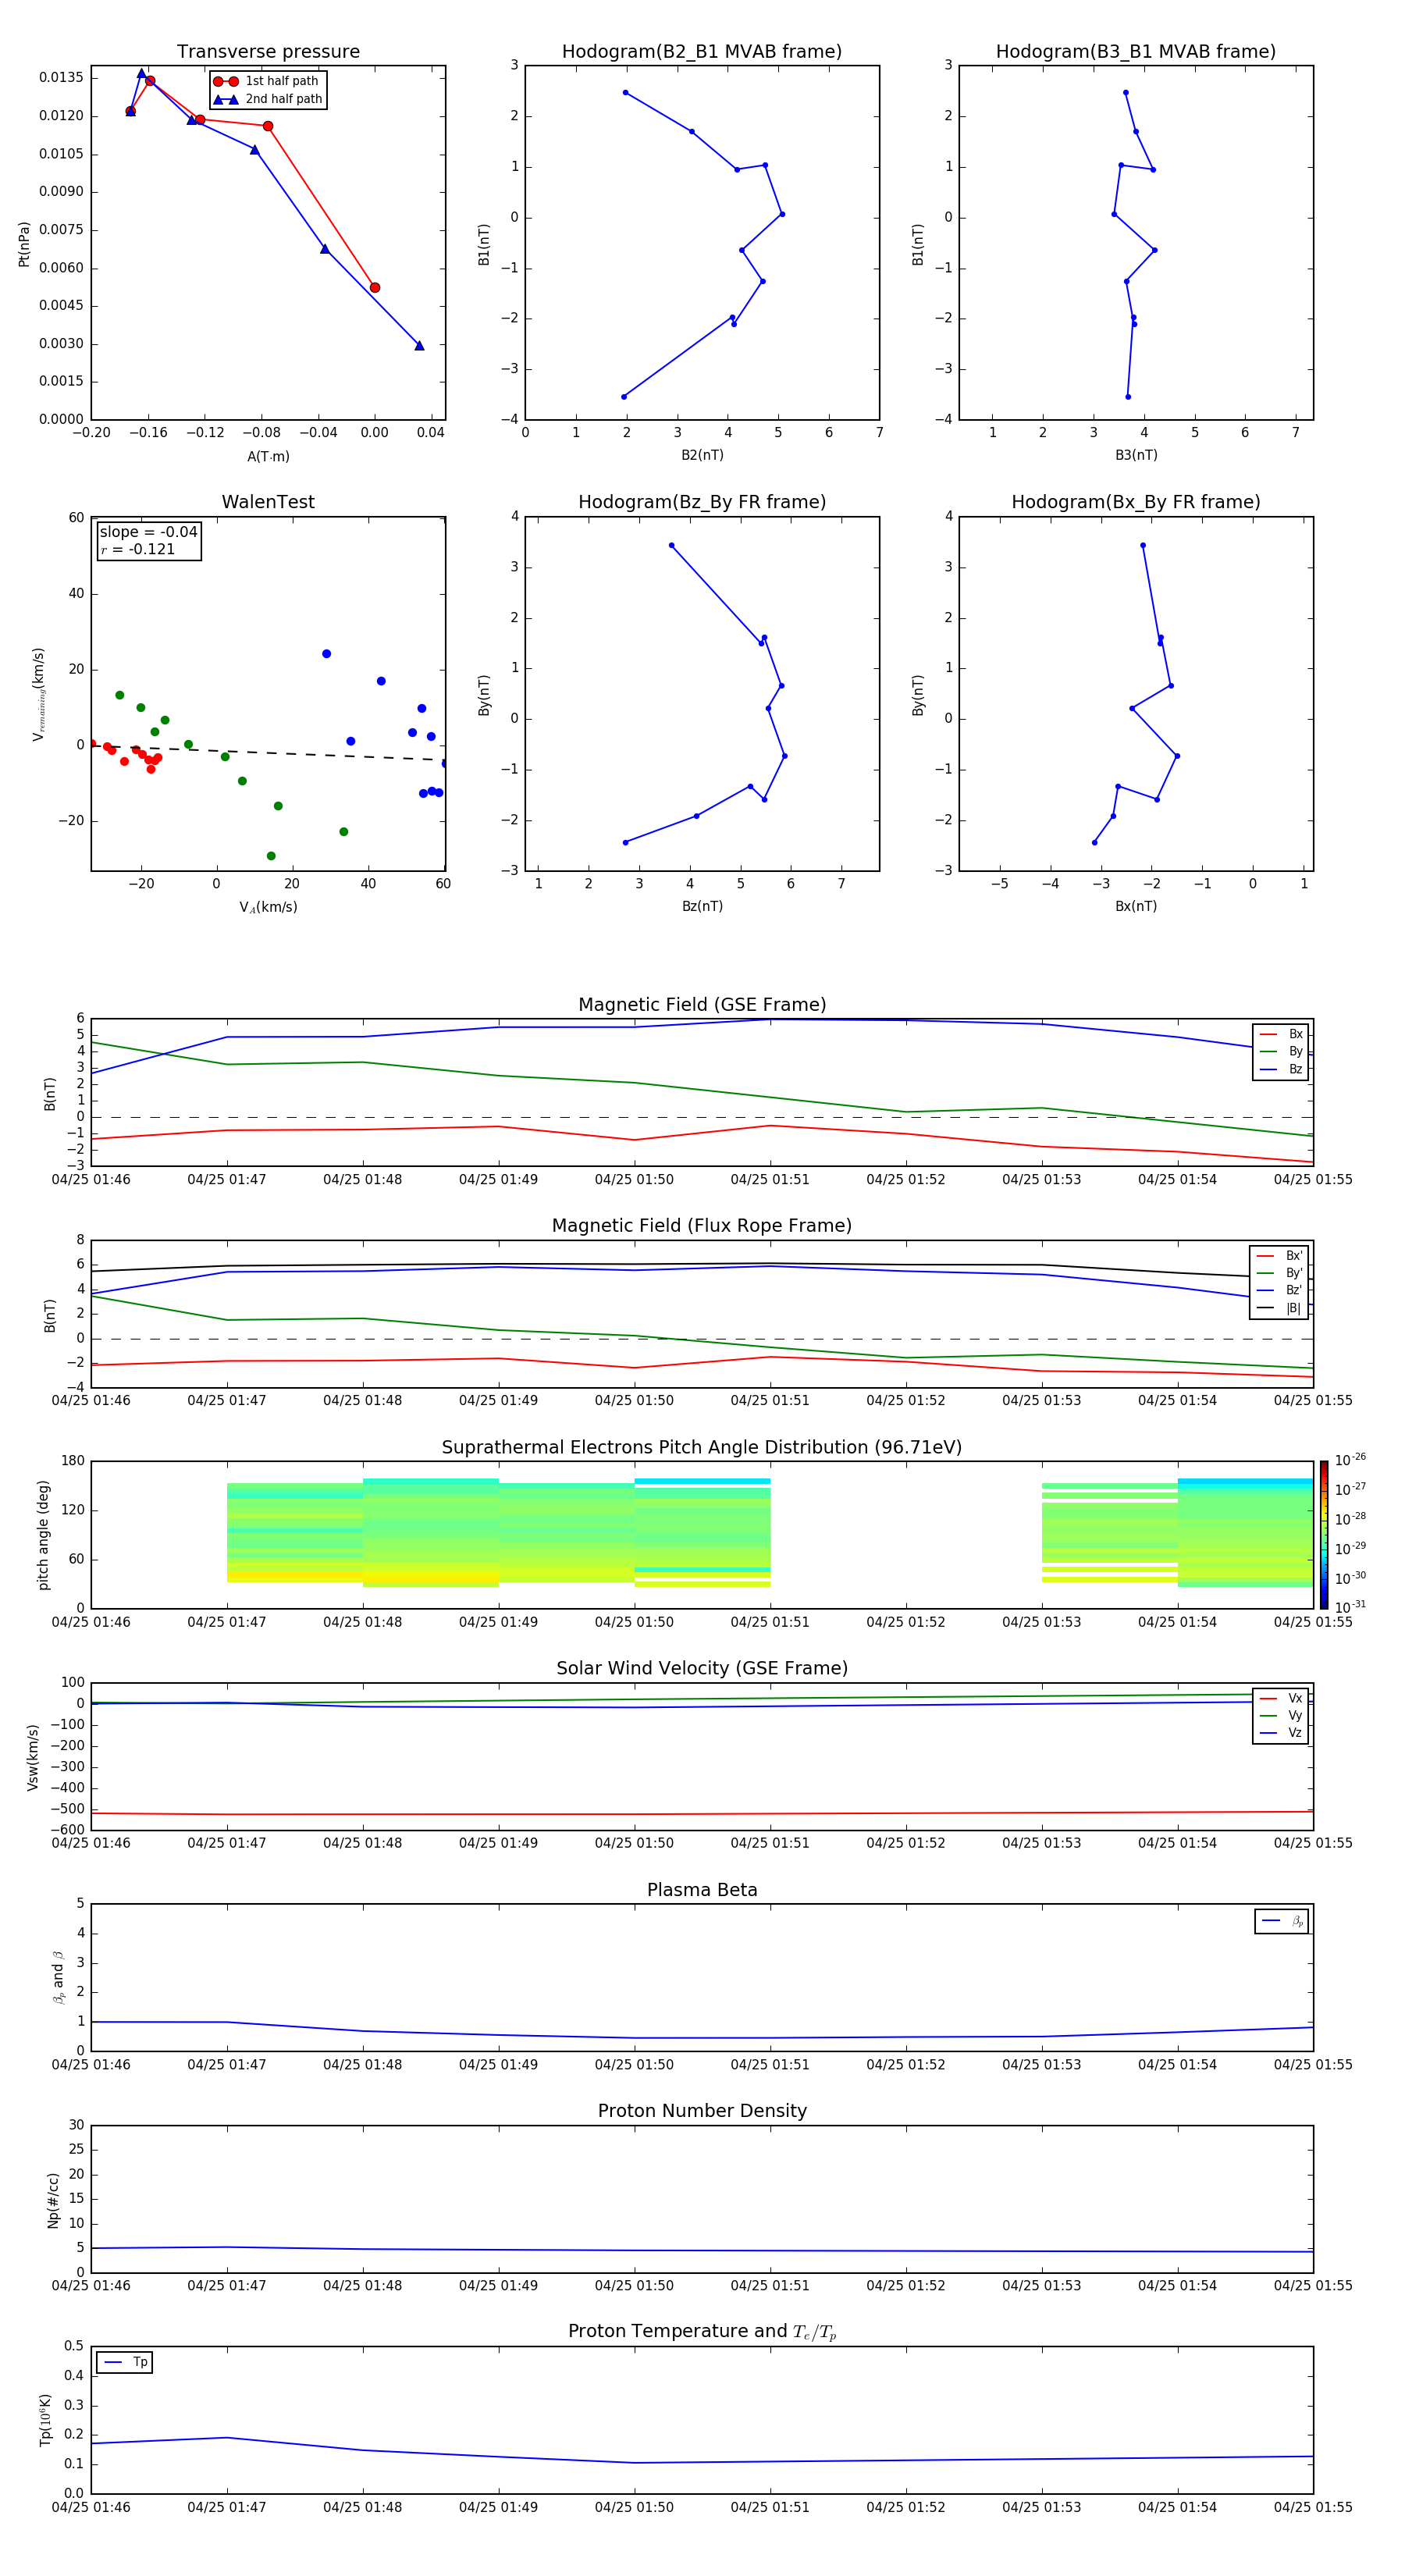Select the Bz' entry in Flux Rope legend
1405x2576 pixels.
click(1279, 1290)
